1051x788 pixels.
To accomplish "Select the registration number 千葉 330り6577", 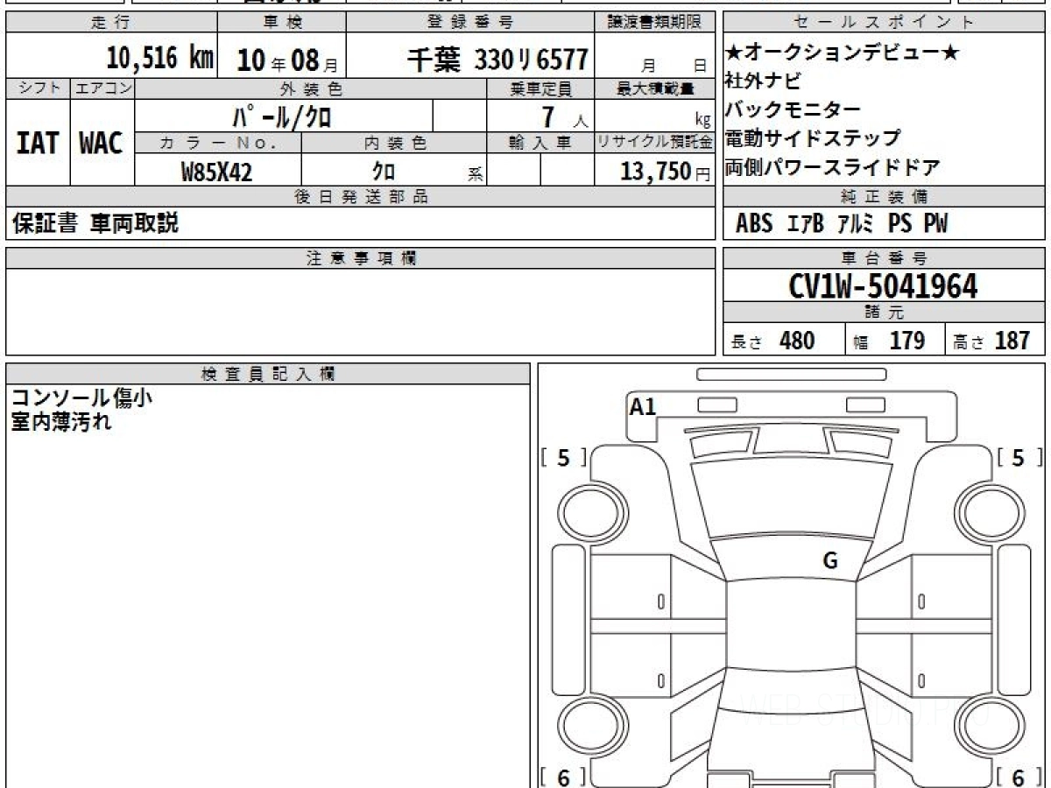I will click(497, 60).
